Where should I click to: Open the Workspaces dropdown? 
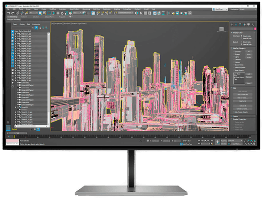pos(247,9)
